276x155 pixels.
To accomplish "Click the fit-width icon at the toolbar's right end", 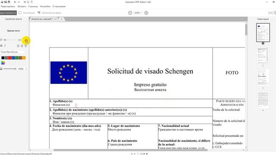I will tap(270, 13).
